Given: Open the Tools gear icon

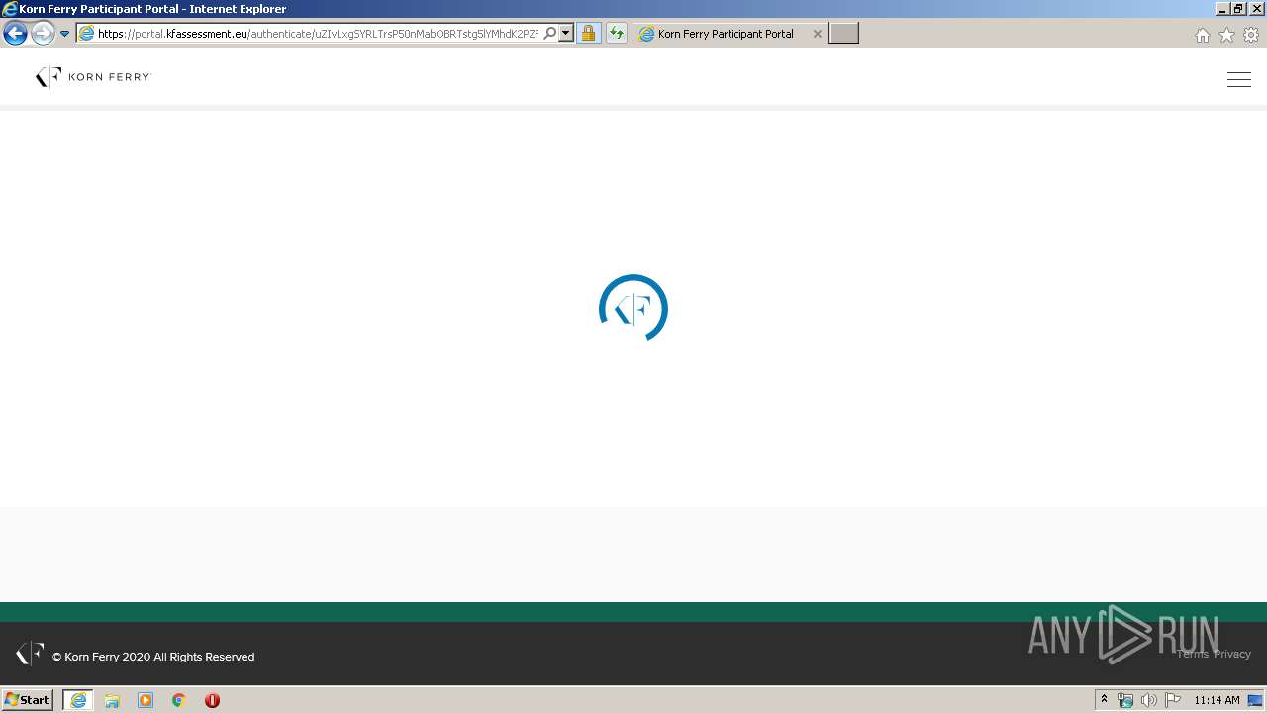Looking at the screenshot, I should tap(1251, 35).
